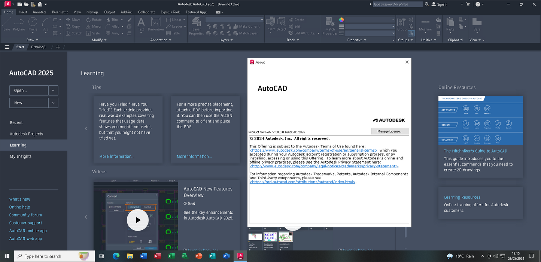Screen dimensions: 541x262
Task: Select Autodesk Projects in Start sidebar
Action: [x=27, y=134]
